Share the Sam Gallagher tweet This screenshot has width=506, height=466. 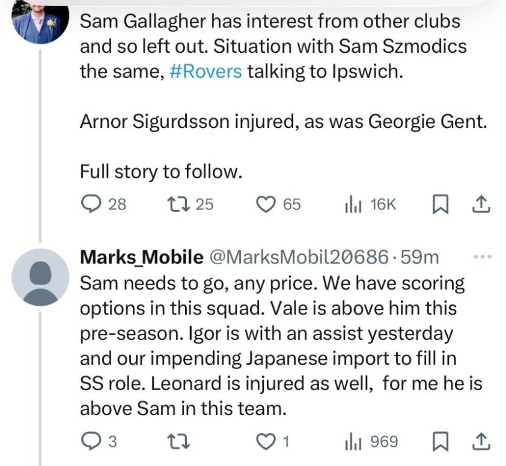(x=481, y=204)
